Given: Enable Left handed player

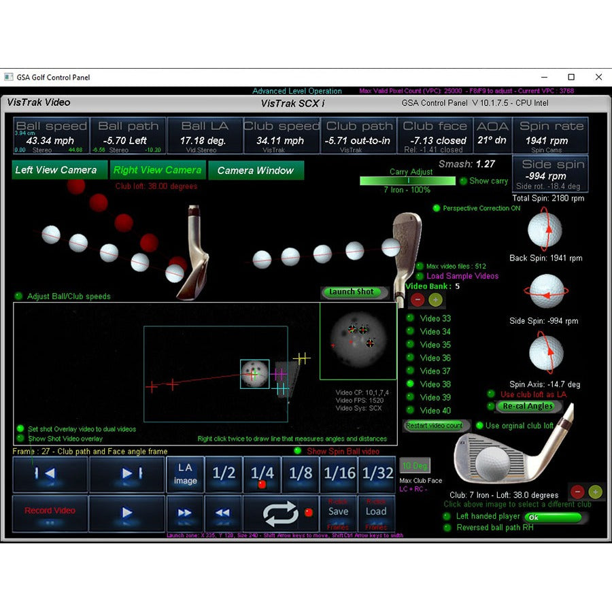Looking at the screenshot, I should (447, 516).
